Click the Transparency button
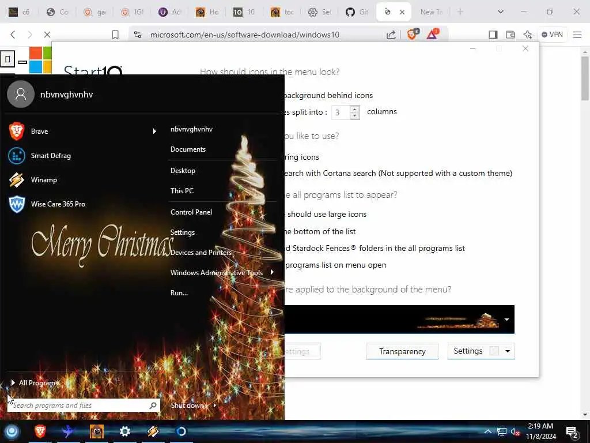The height and width of the screenshot is (443, 590). pos(402,351)
